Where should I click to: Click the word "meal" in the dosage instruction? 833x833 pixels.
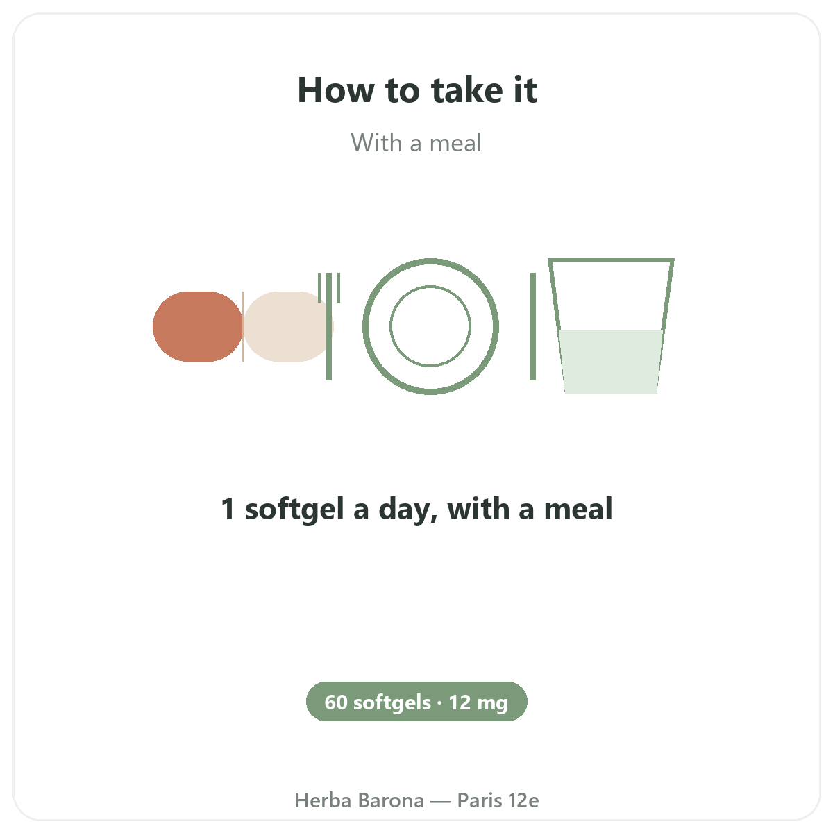(578, 510)
